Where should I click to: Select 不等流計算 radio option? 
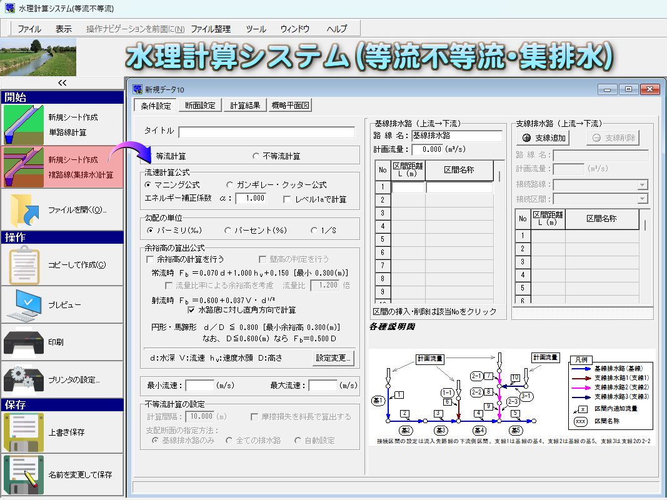pyautogui.click(x=256, y=156)
